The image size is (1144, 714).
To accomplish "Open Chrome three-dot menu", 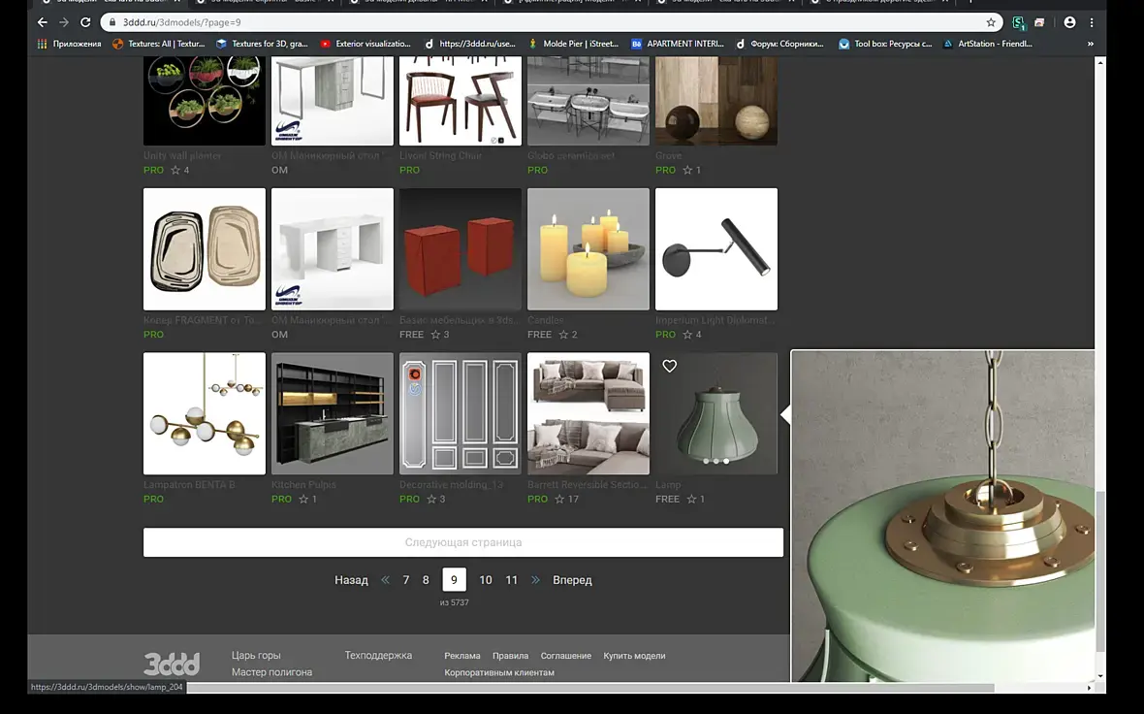I will point(1092,22).
